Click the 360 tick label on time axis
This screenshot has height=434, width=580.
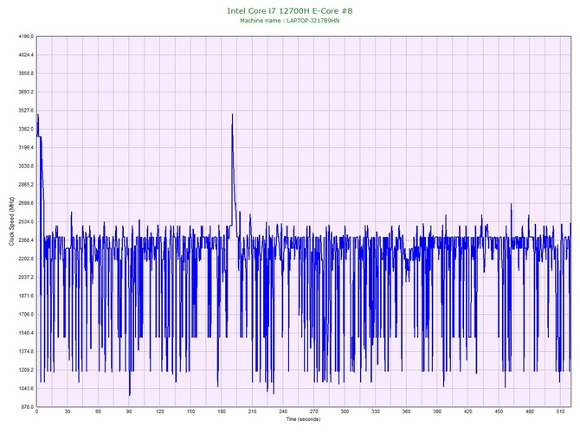[406, 412]
